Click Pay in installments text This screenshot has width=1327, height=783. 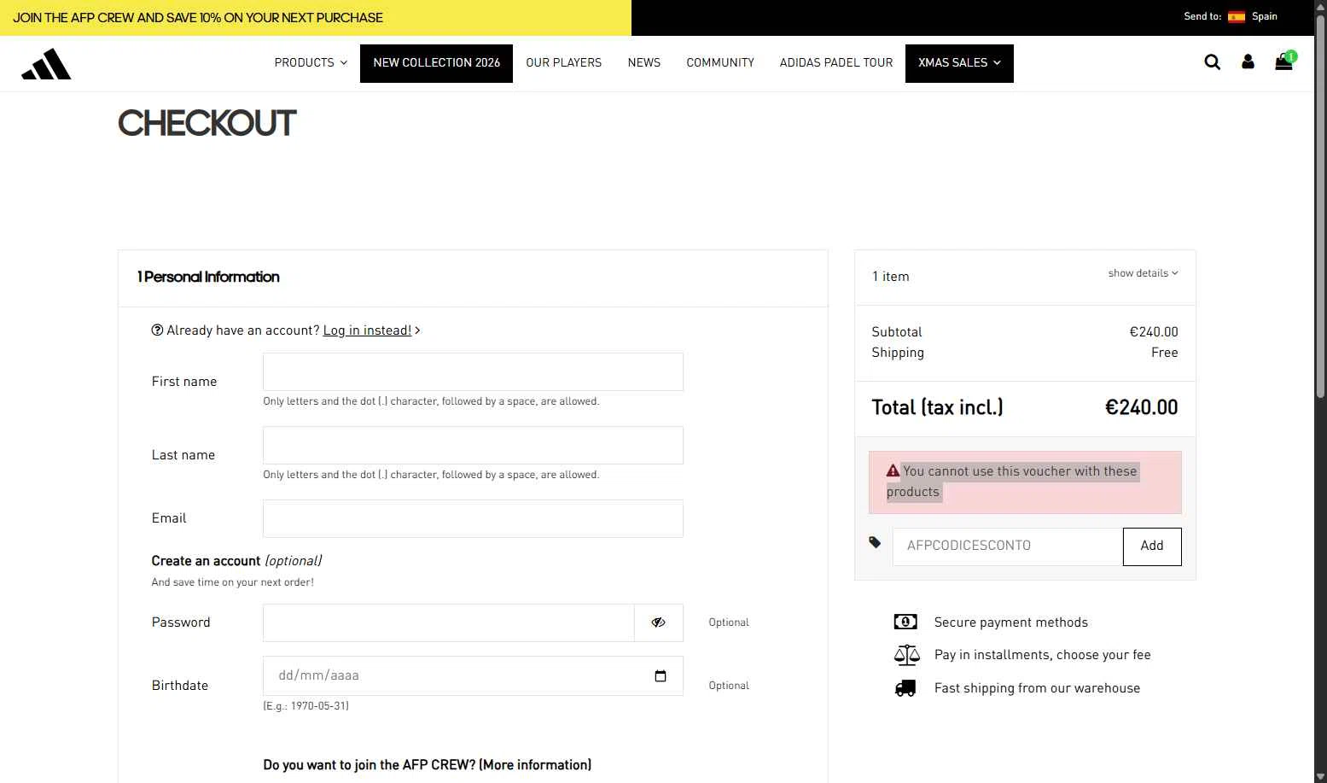point(1042,655)
